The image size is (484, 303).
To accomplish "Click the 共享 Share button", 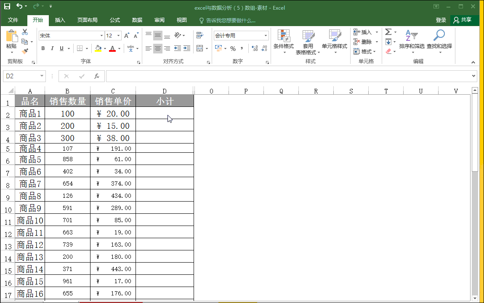I will tap(463, 20).
